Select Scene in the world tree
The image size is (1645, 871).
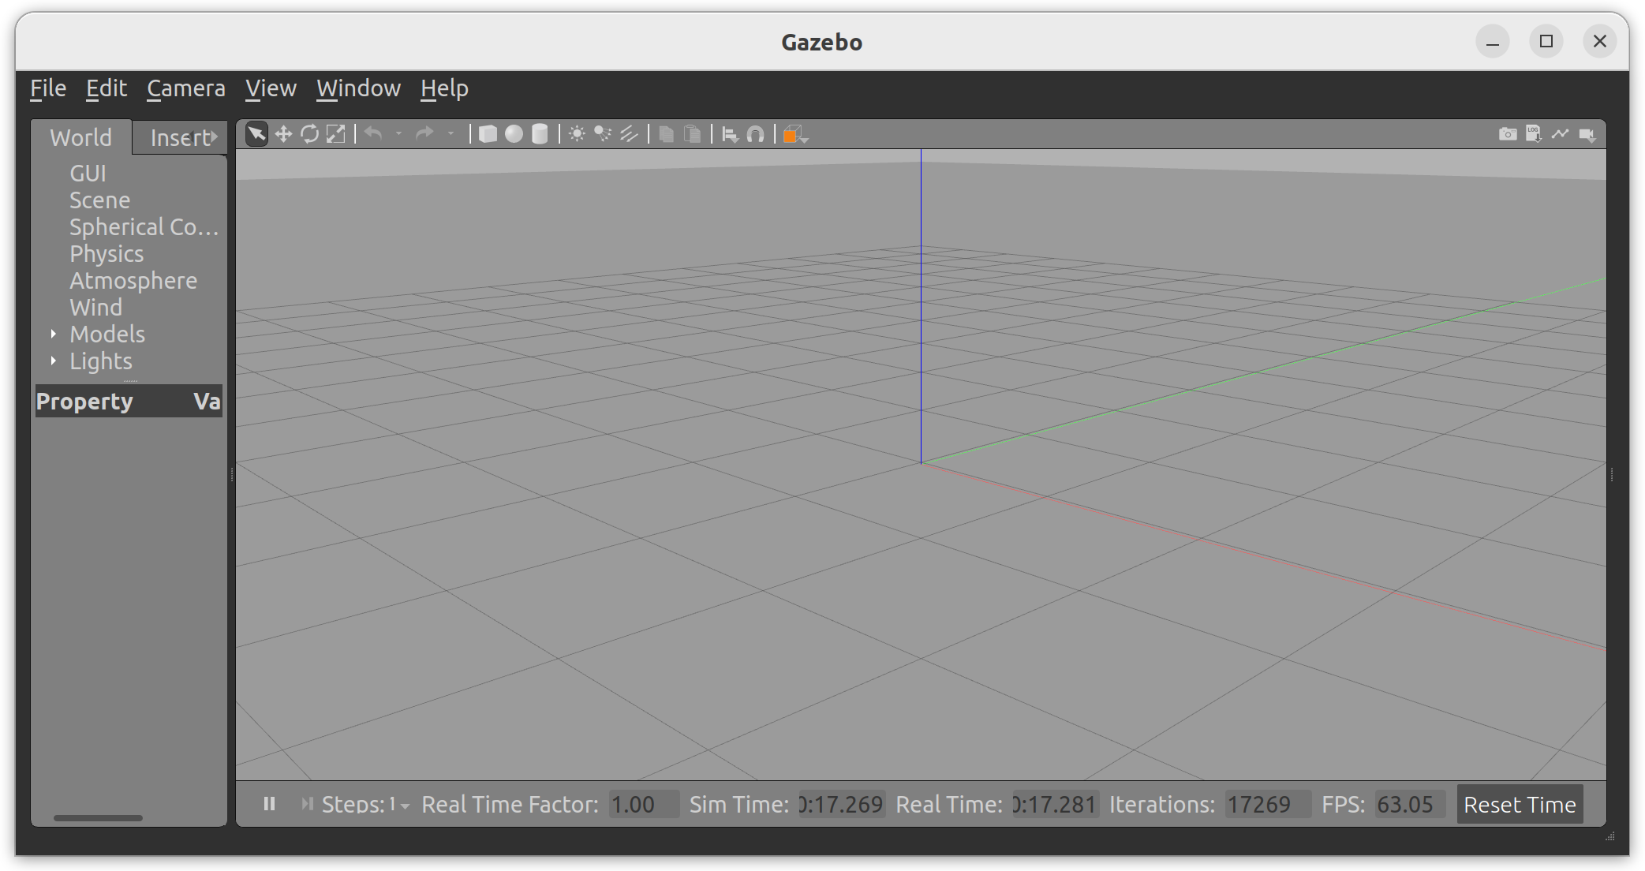click(99, 200)
